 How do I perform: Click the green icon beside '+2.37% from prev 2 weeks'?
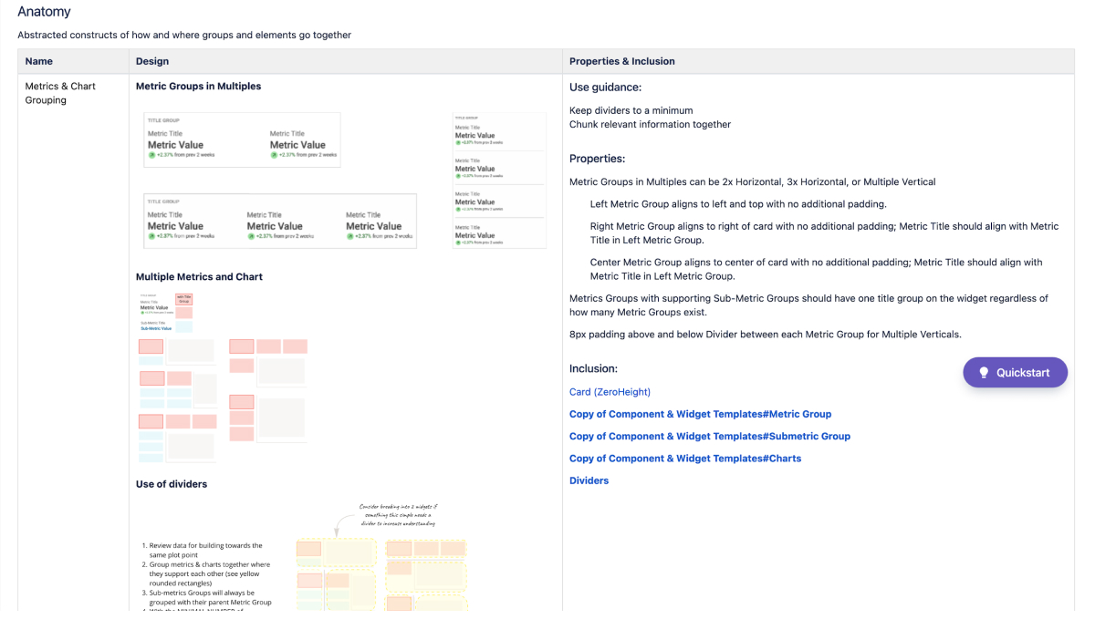click(x=272, y=155)
